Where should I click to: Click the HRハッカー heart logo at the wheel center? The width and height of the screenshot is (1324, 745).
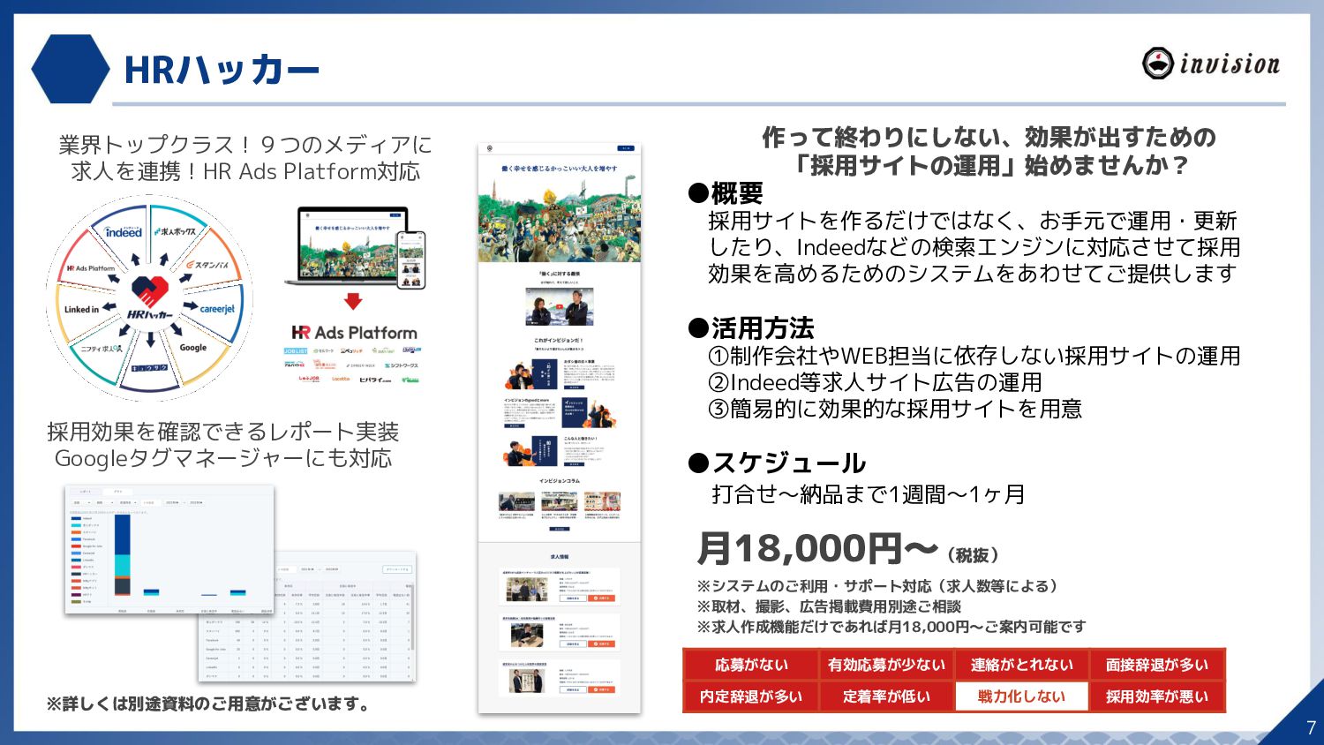point(150,298)
